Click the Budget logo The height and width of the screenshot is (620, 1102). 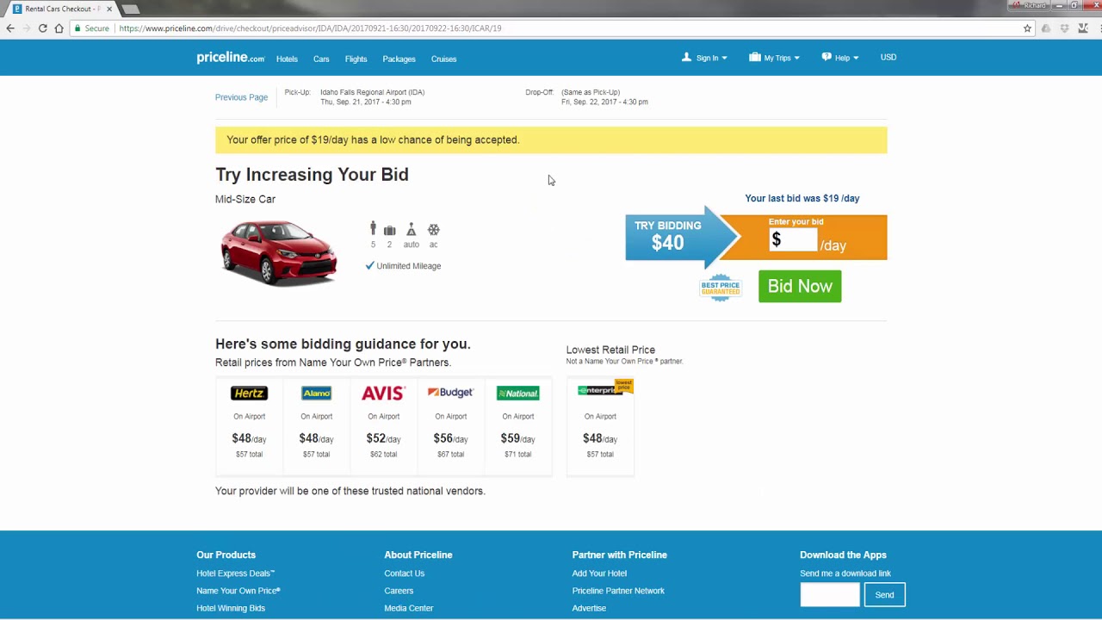tap(450, 393)
